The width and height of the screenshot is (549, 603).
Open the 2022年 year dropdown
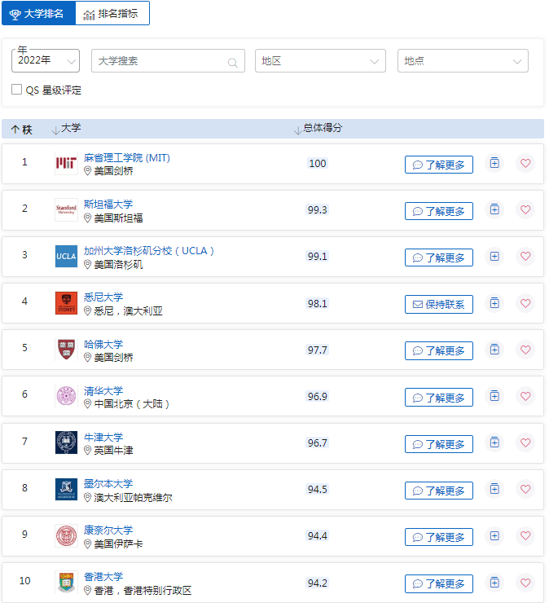[46, 61]
